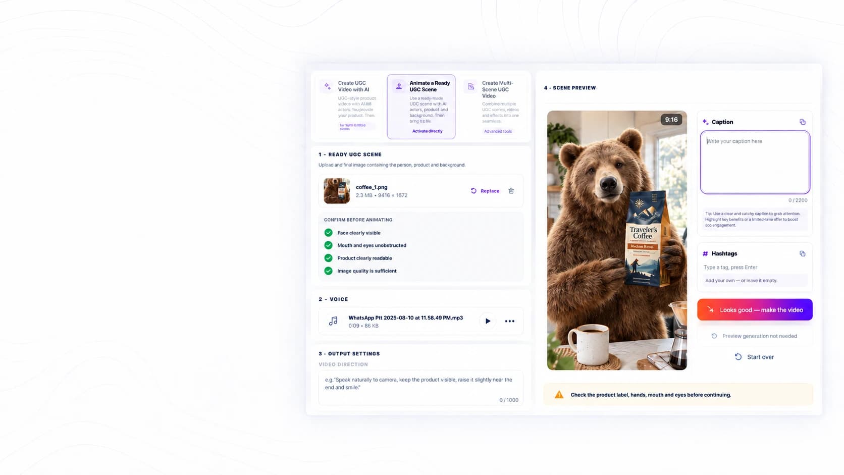Select the Animate a Ready UGC Scene tab
The height and width of the screenshot is (475, 844).
click(x=421, y=107)
